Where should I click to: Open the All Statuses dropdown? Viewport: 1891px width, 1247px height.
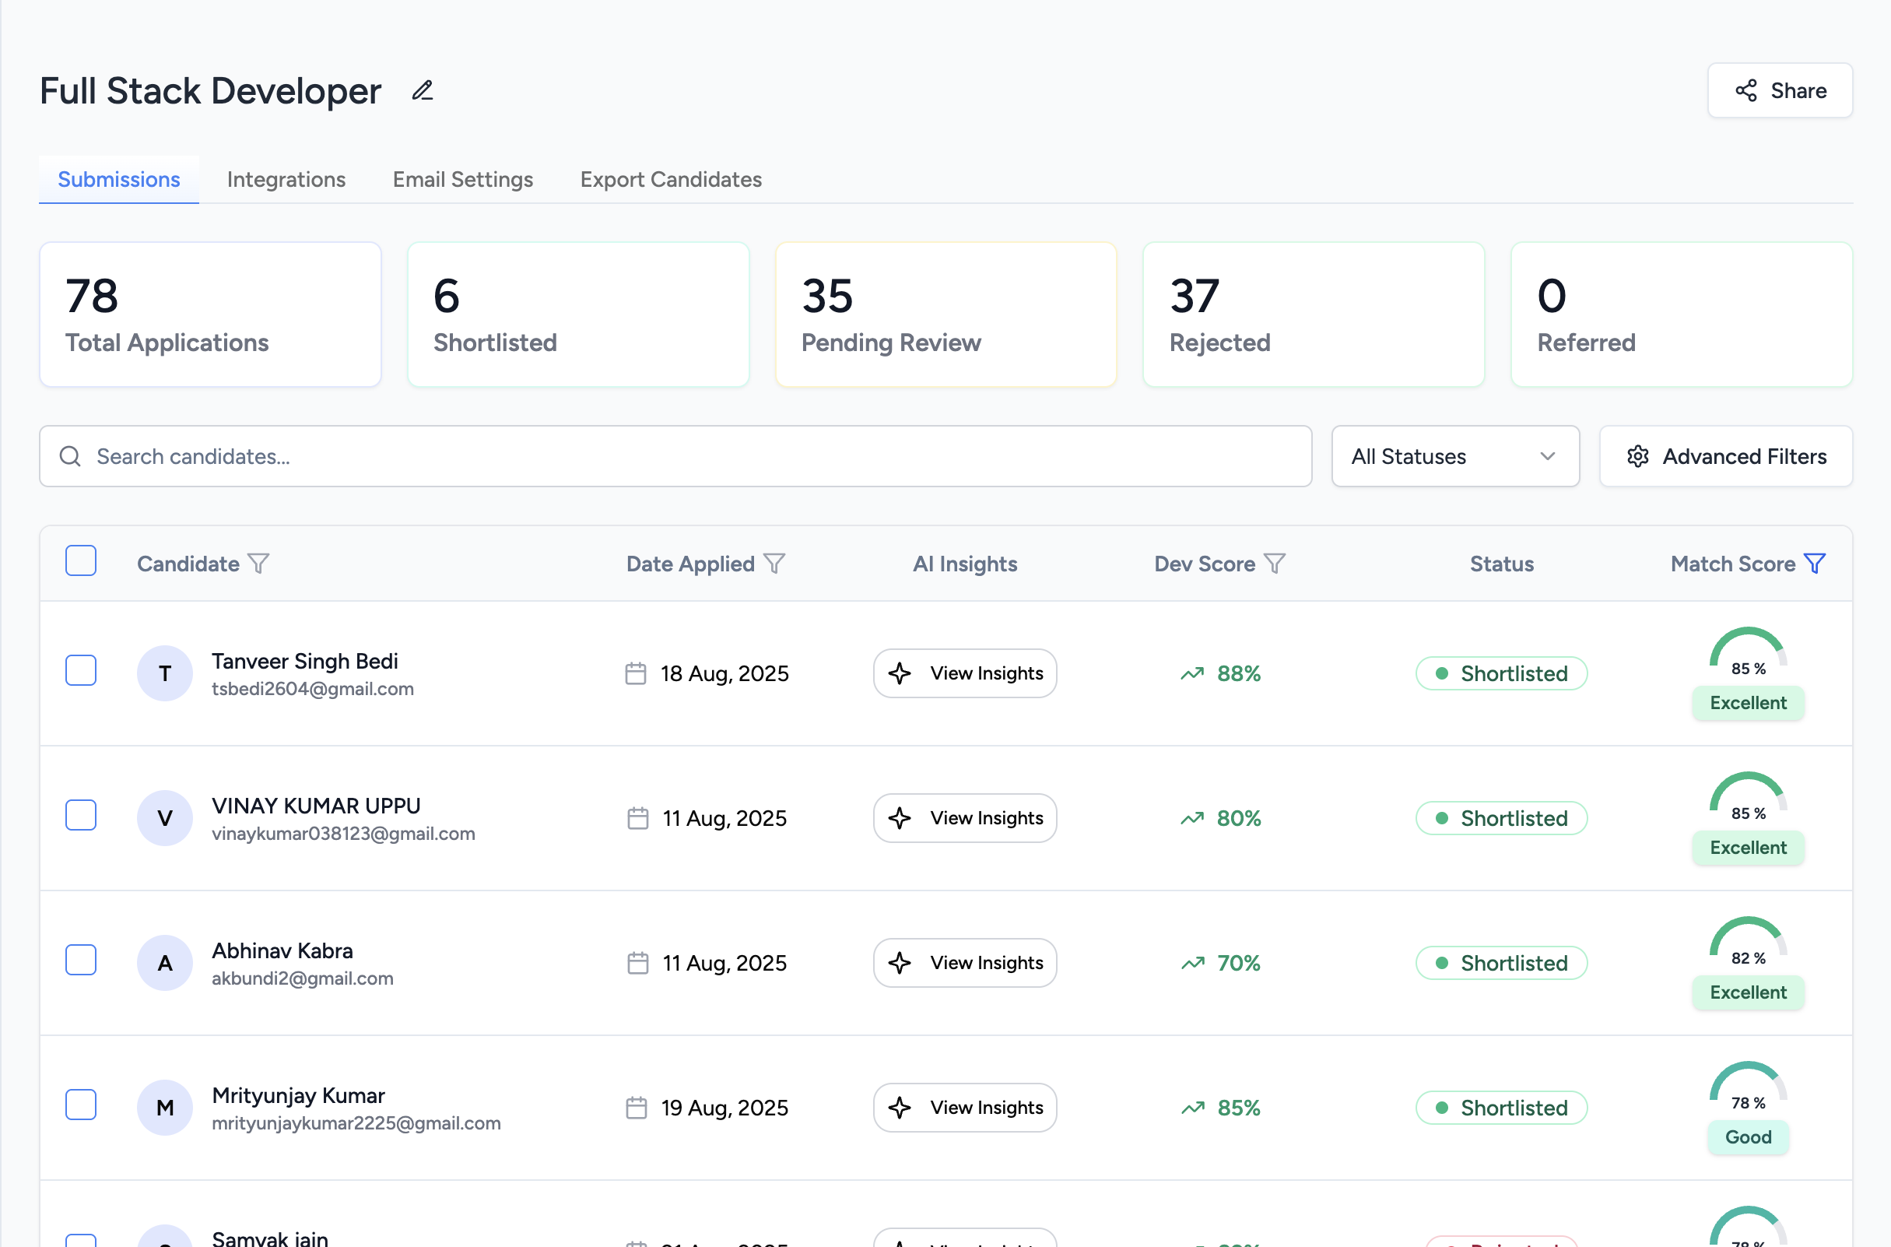pos(1454,456)
